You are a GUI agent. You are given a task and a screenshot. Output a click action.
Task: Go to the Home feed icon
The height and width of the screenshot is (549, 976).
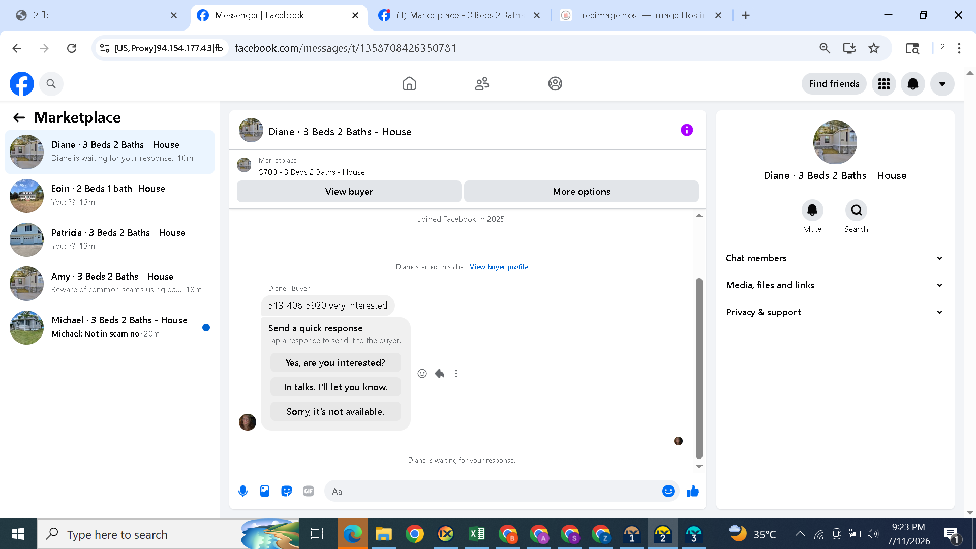click(409, 84)
